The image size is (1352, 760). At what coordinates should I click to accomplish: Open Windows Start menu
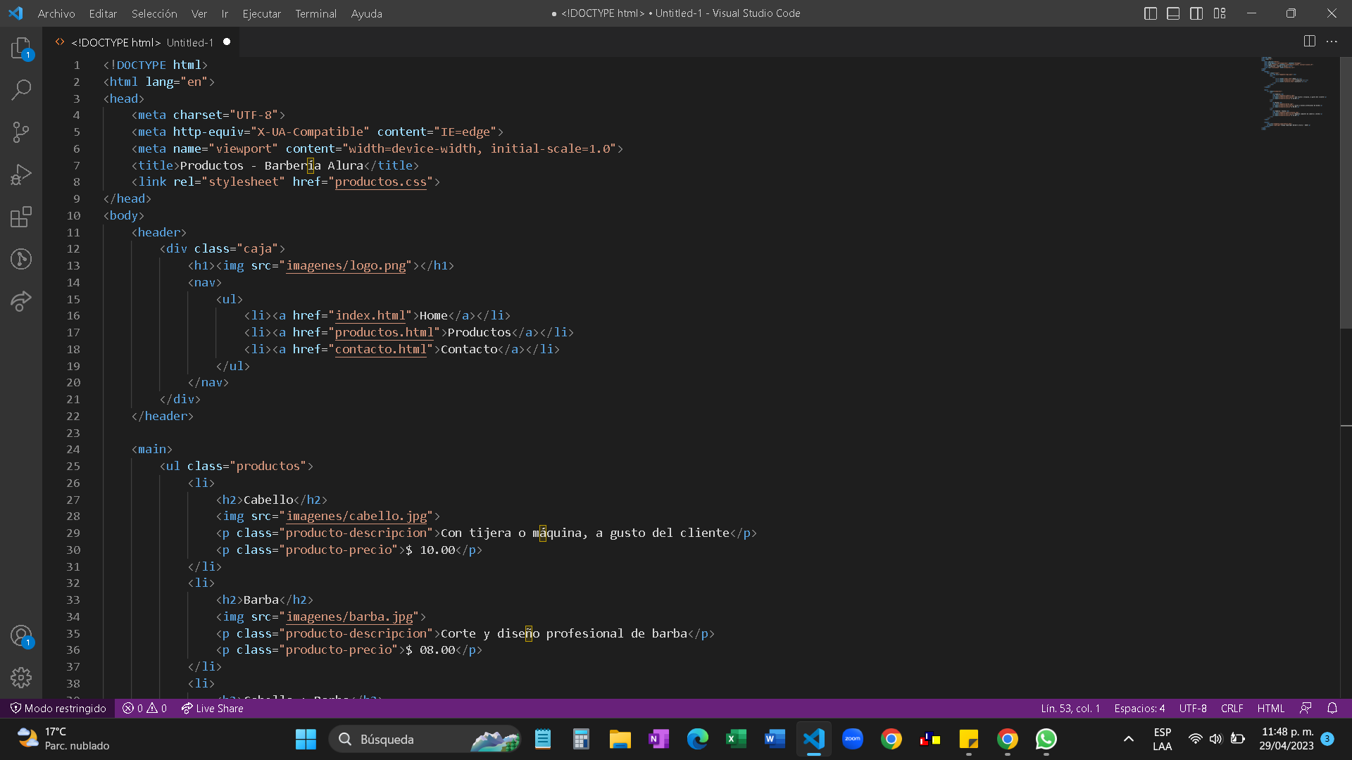pyautogui.click(x=306, y=739)
